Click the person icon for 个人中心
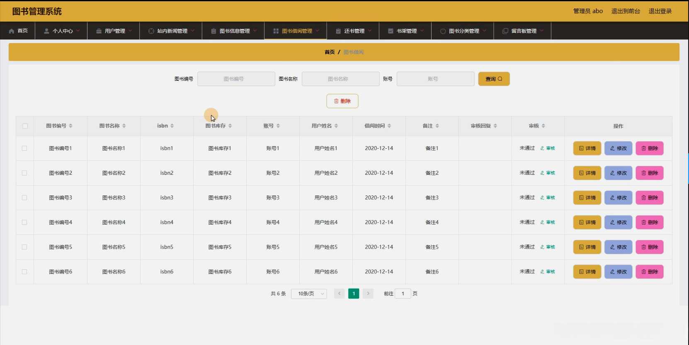The width and height of the screenshot is (689, 345). click(x=46, y=31)
